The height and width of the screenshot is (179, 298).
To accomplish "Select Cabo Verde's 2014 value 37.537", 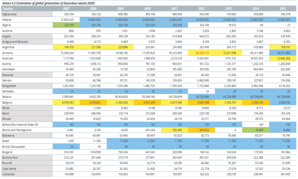I will click(x=259, y=169).
